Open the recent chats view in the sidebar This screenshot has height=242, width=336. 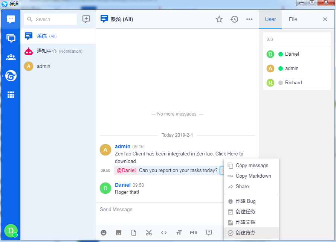tap(11, 19)
